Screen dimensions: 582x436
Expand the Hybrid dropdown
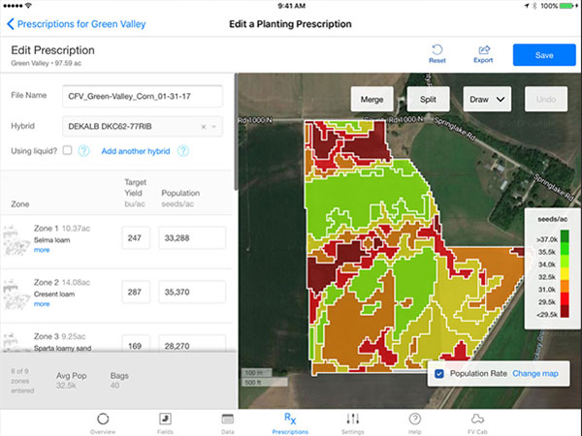(x=214, y=126)
